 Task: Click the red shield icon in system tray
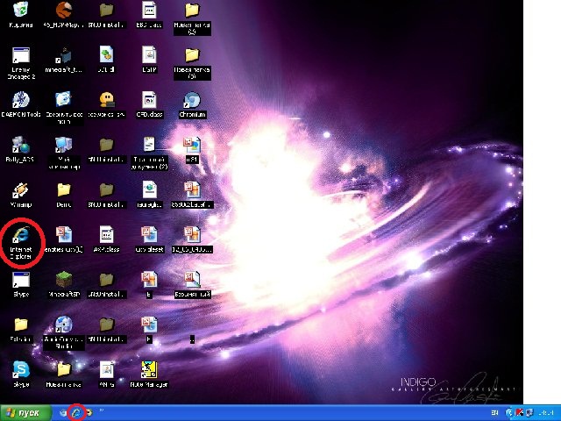click(520, 412)
